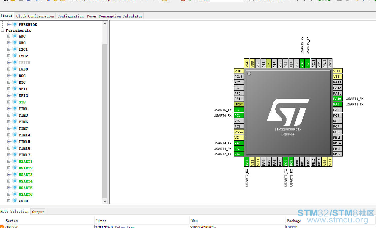Click the tree panel vertical scrollbar thumb
The image size is (376, 228).
pyautogui.click(x=105, y=121)
